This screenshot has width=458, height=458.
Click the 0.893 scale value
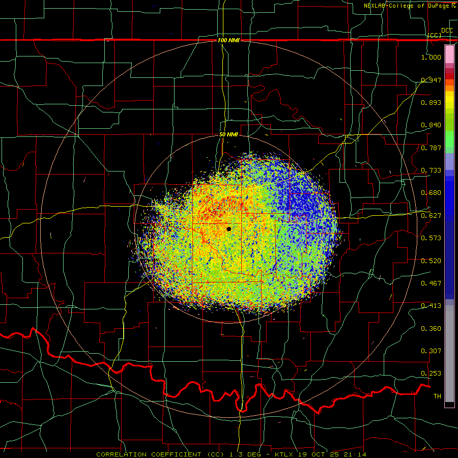point(431,102)
